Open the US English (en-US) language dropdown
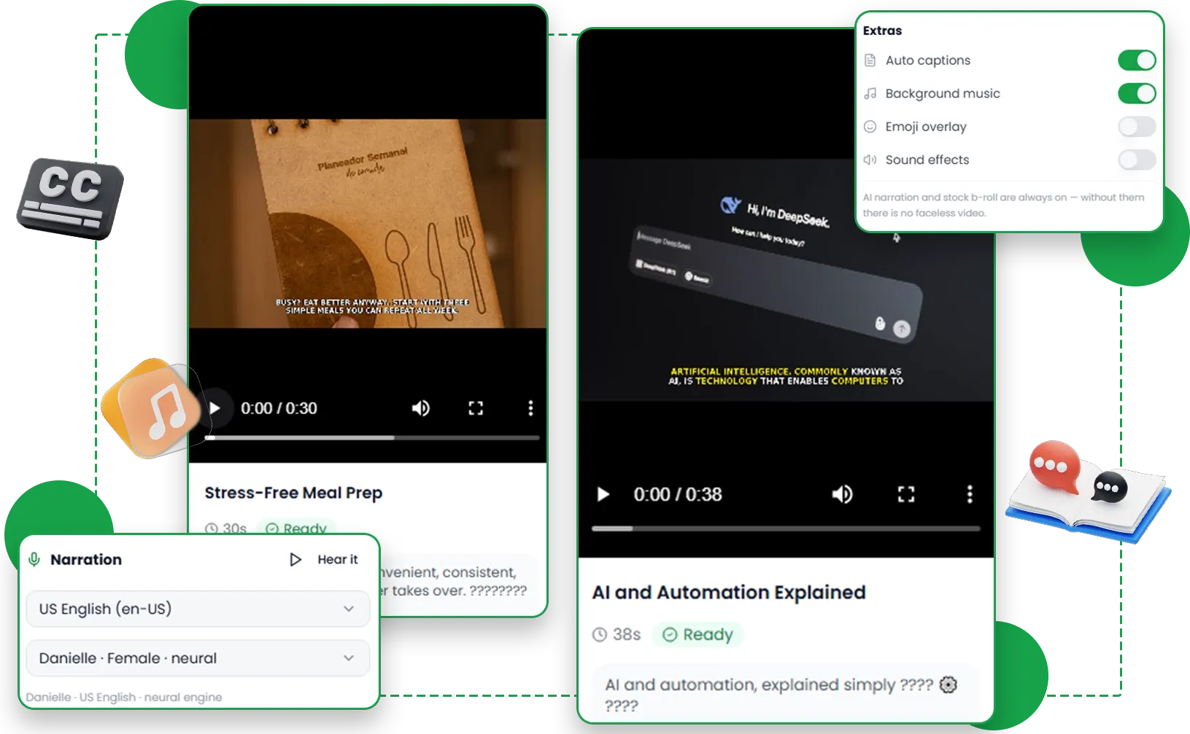 (198, 609)
